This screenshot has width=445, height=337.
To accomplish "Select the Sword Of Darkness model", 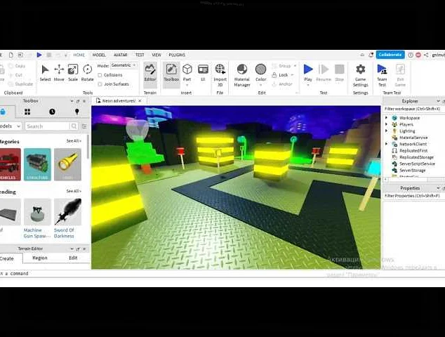I will (67, 218).
